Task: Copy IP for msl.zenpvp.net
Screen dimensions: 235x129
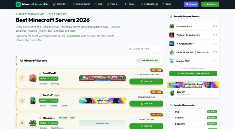Action: pos(146,103)
